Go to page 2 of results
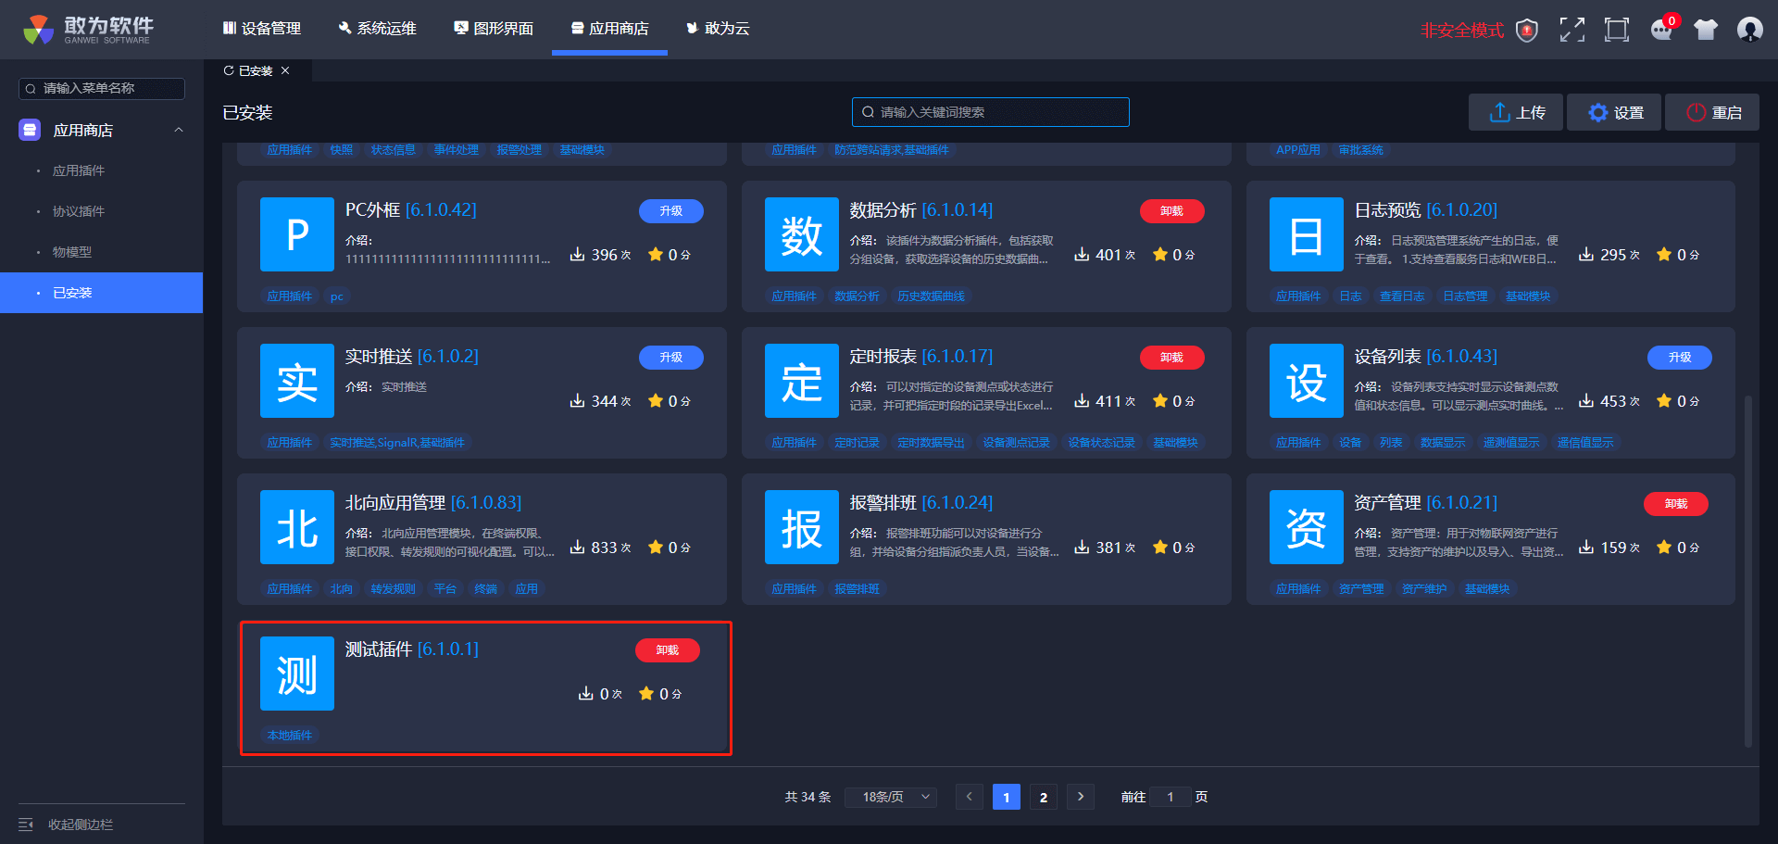This screenshot has height=844, width=1778. tap(1044, 797)
